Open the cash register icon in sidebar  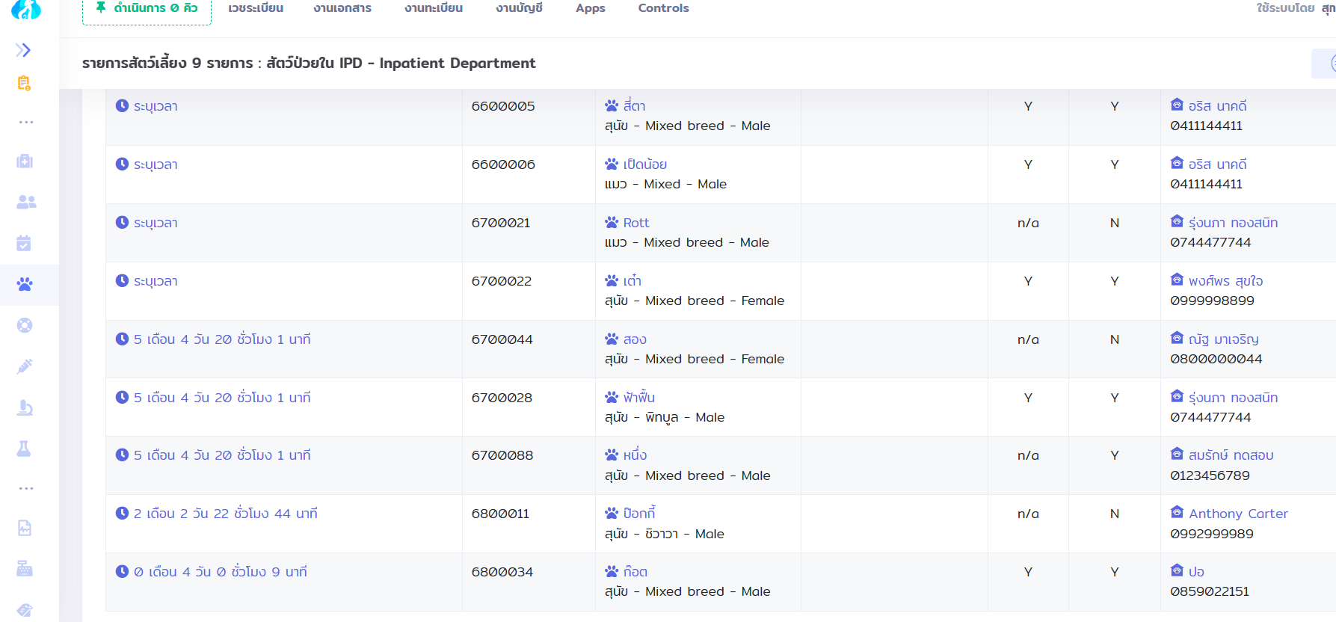click(x=25, y=569)
